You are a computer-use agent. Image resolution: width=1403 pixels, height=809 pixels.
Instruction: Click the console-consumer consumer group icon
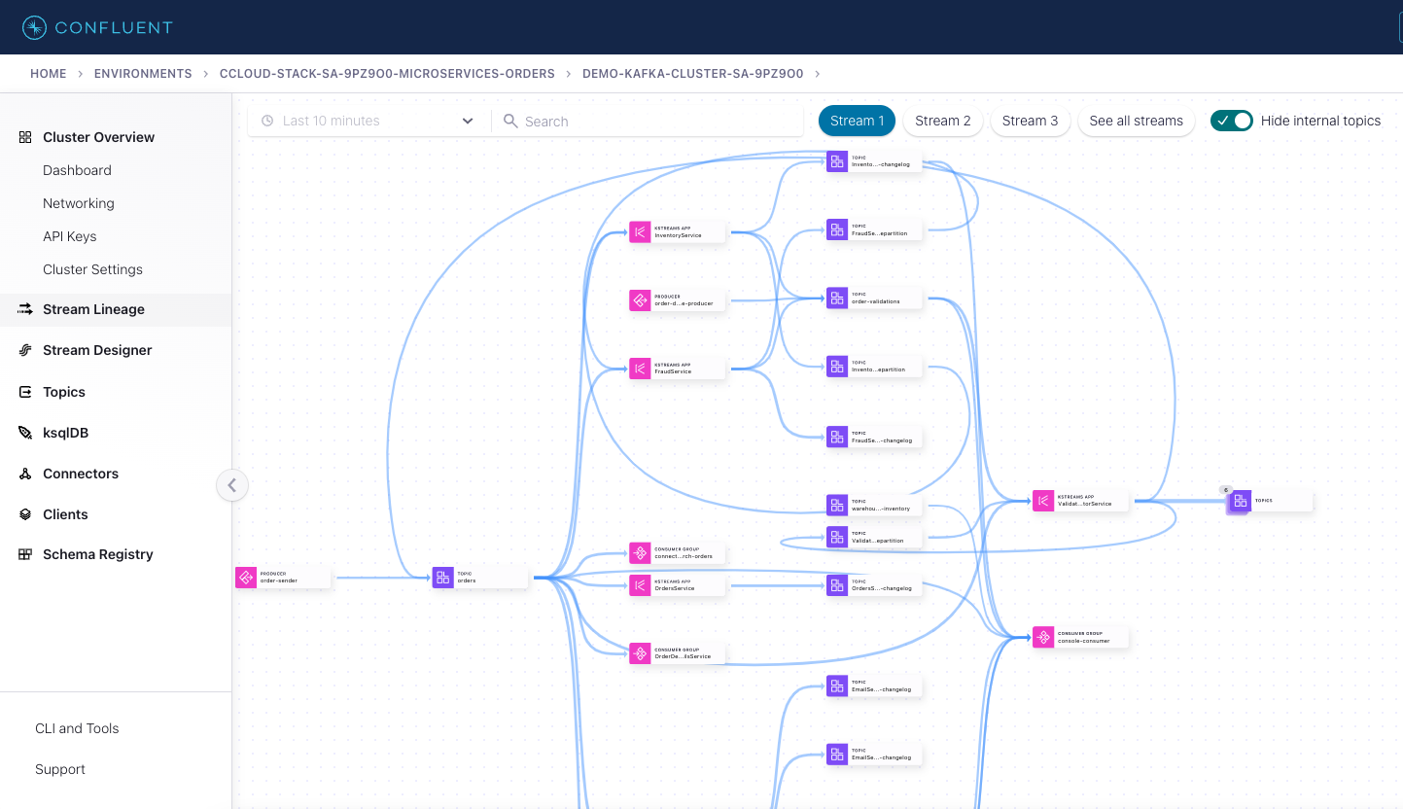(x=1043, y=637)
